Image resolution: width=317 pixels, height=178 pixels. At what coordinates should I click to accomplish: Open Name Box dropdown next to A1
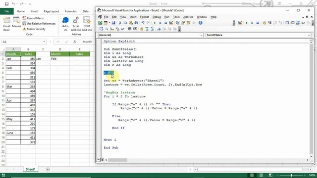click(x=44, y=42)
